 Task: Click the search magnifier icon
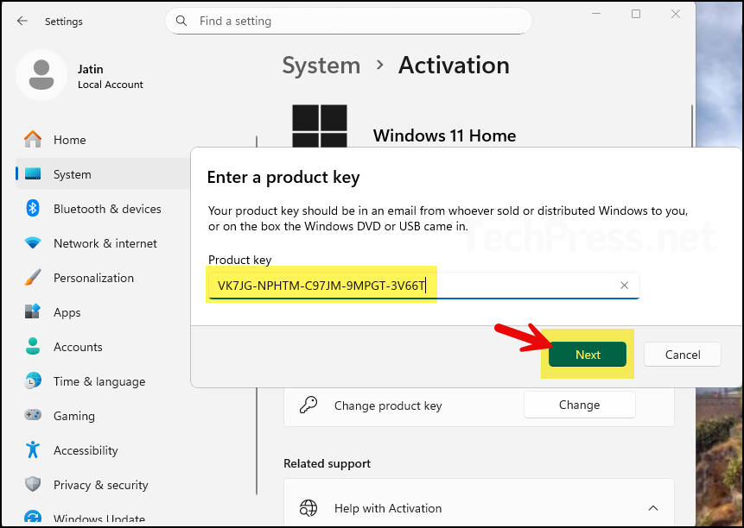click(181, 21)
